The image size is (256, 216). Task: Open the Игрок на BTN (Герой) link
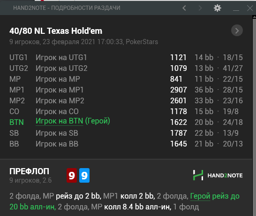73,121
